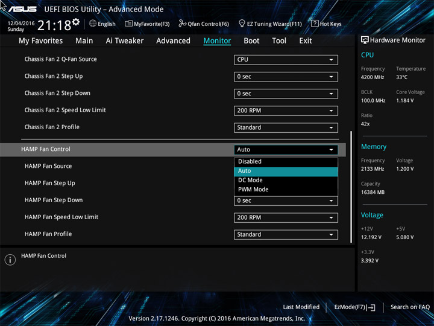Click the MyFavorite list icon
Screen dimensions: 434x326
click(128, 24)
